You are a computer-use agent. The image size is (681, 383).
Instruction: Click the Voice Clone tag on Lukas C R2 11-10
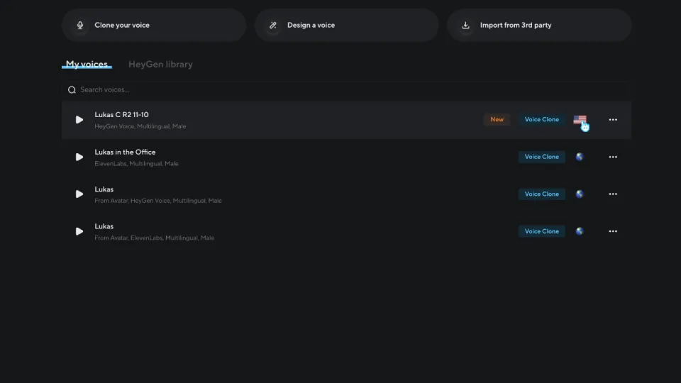pyautogui.click(x=541, y=119)
